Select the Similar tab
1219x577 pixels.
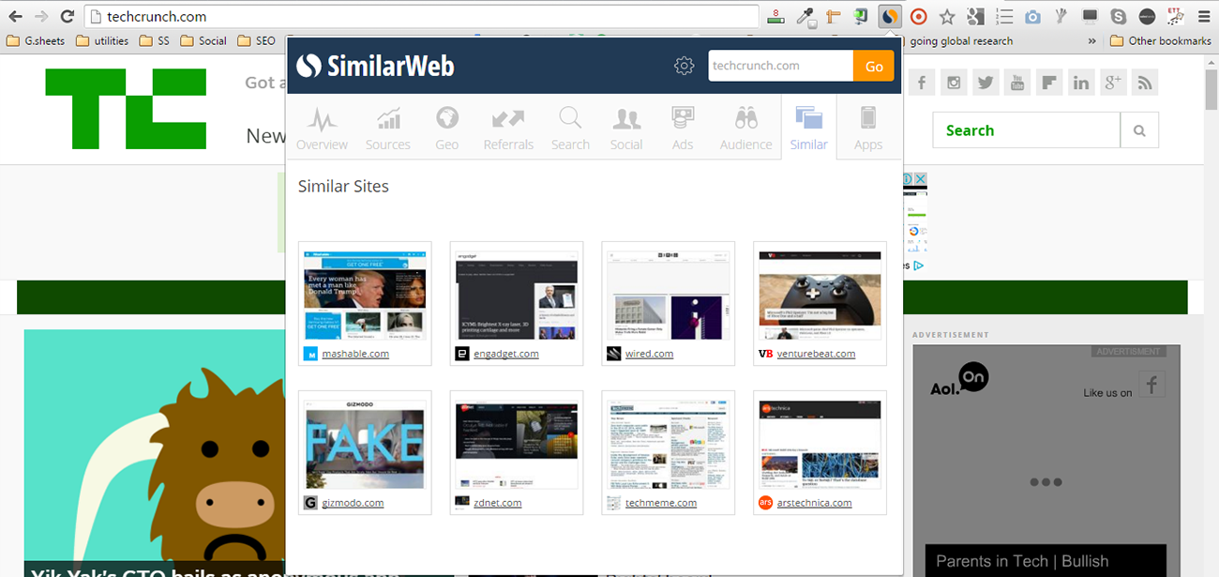click(808, 128)
